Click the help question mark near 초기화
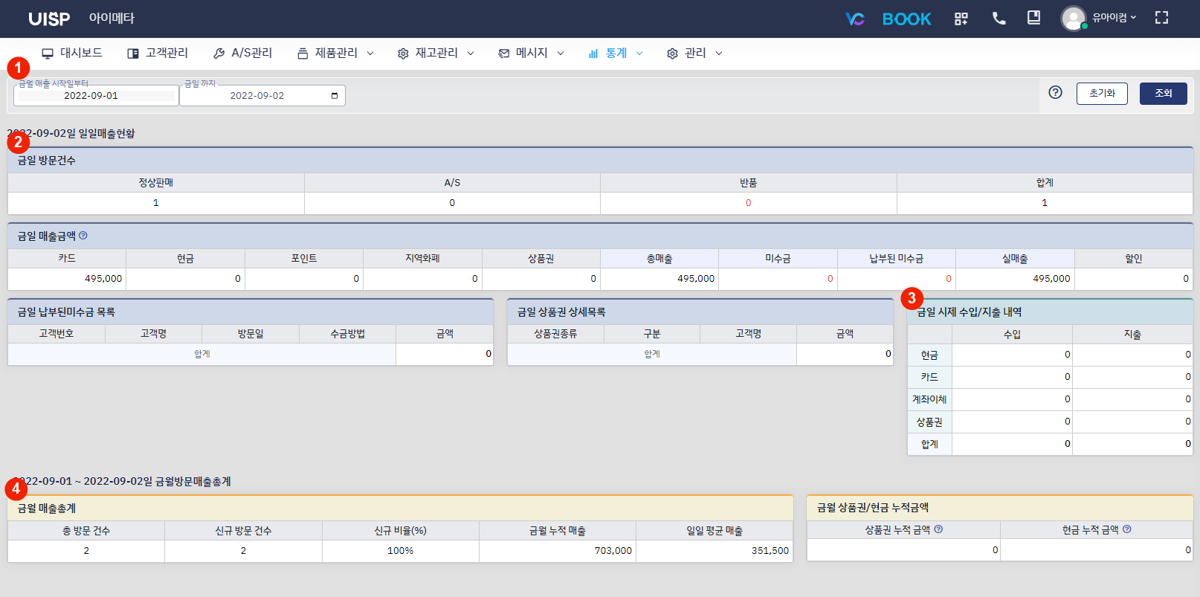The height and width of the screenshot is (597, 1200). 1055,92
